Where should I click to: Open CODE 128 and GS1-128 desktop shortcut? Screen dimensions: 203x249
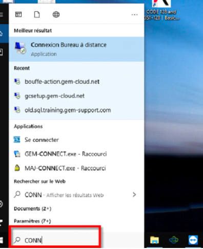(x=161, y=10)
